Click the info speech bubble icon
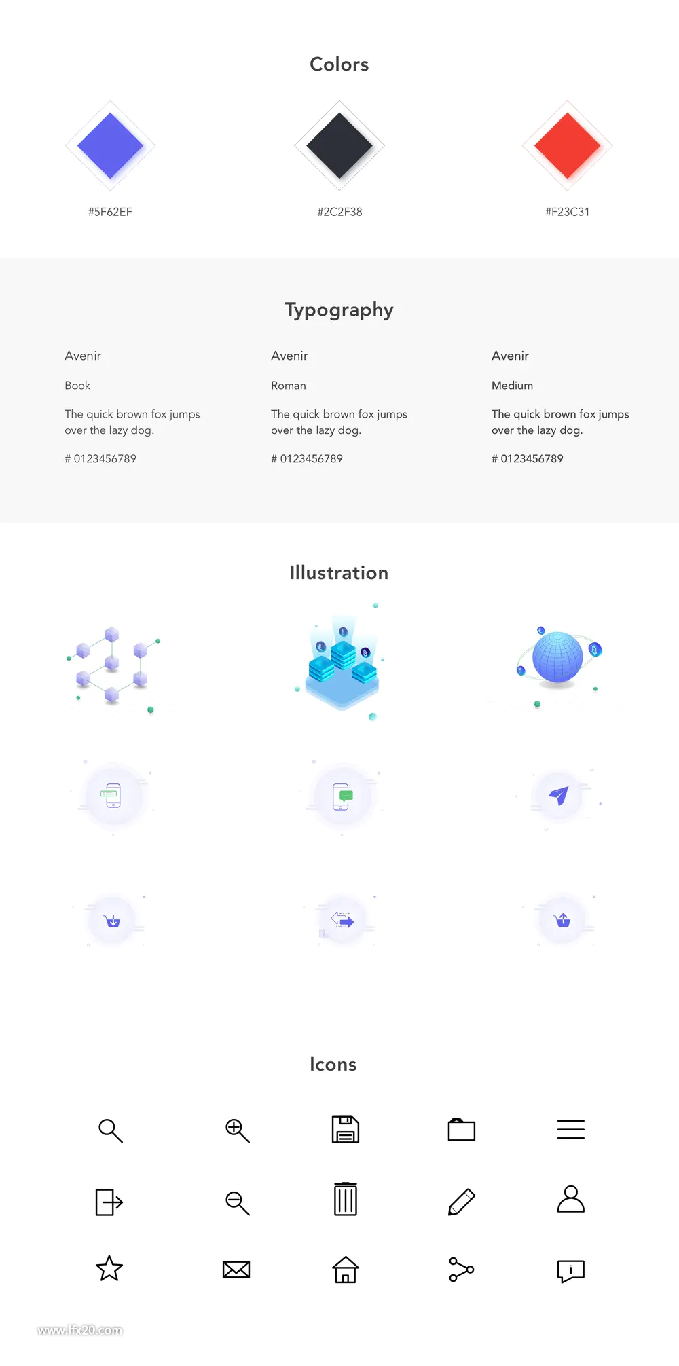 571,1271
